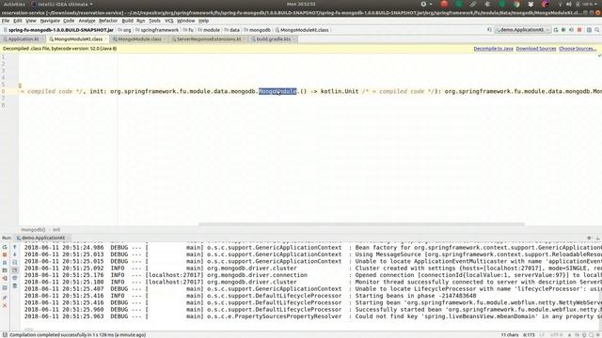The height and width of the screenshot is (338, 602).
Task: Open the Activities overview
Action: click(14, 4)
